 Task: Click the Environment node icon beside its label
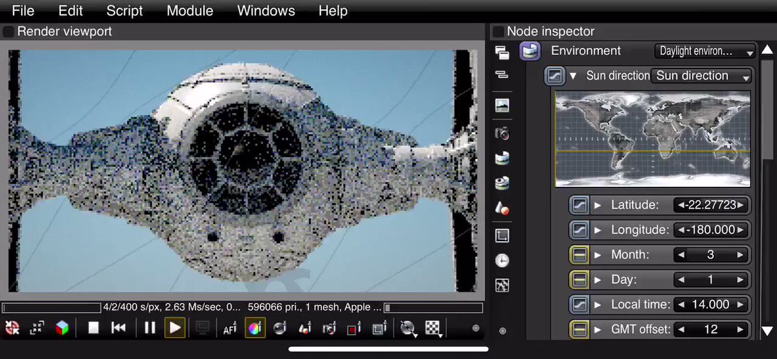(530, 50)
